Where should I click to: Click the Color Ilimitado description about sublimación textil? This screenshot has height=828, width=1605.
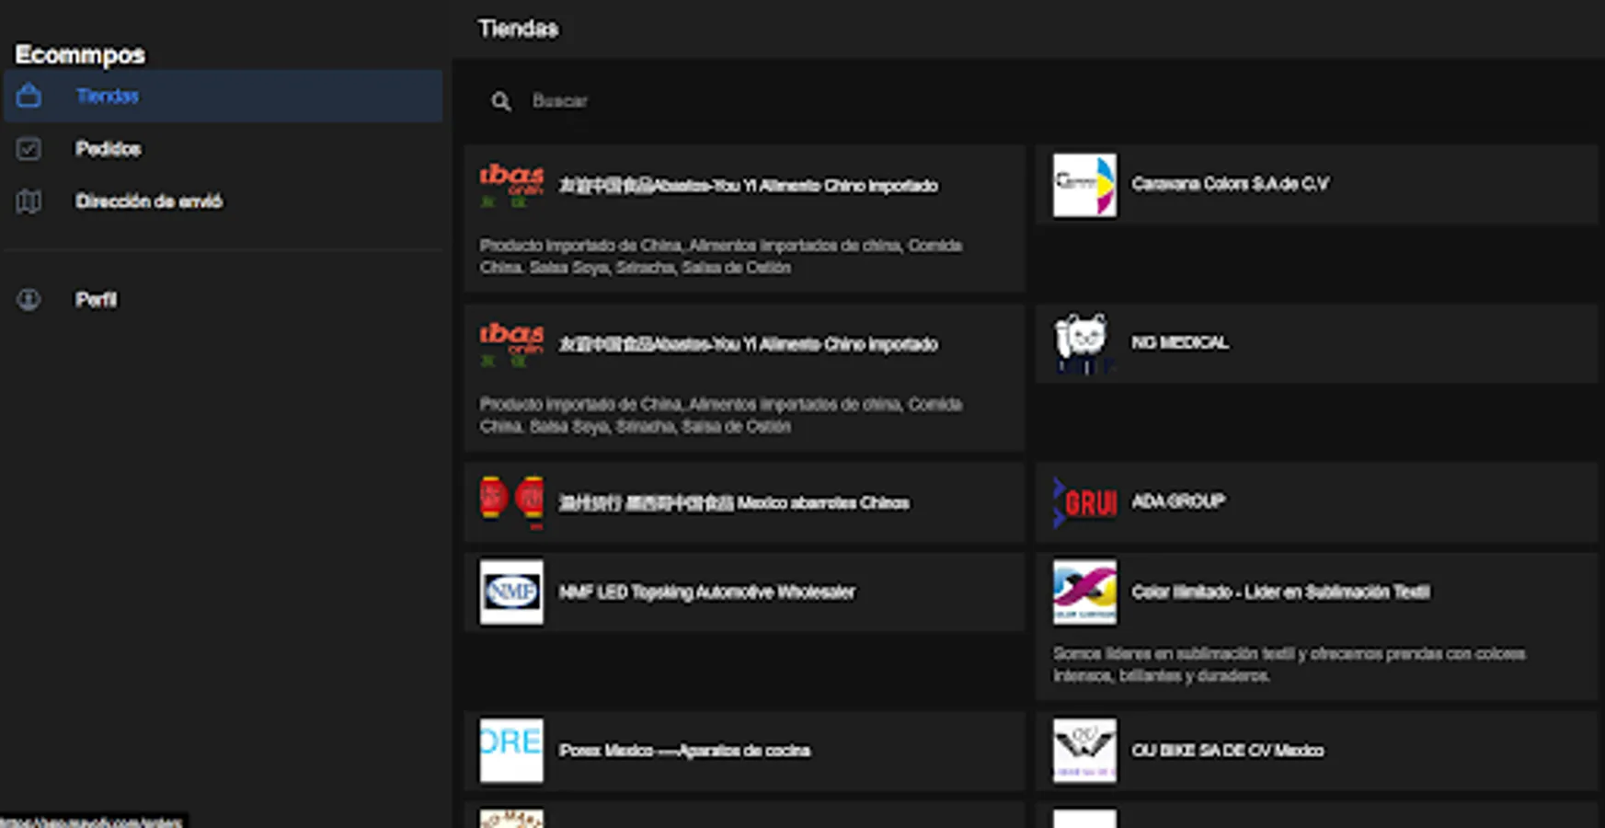[1290, 664]
